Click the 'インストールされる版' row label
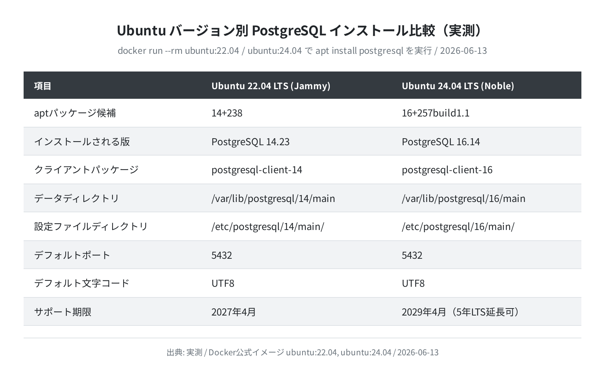The width and height of the screenshot is (605, 373). [x=82, y=142]
